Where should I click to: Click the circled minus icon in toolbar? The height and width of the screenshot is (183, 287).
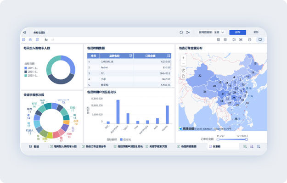[249, 39]
